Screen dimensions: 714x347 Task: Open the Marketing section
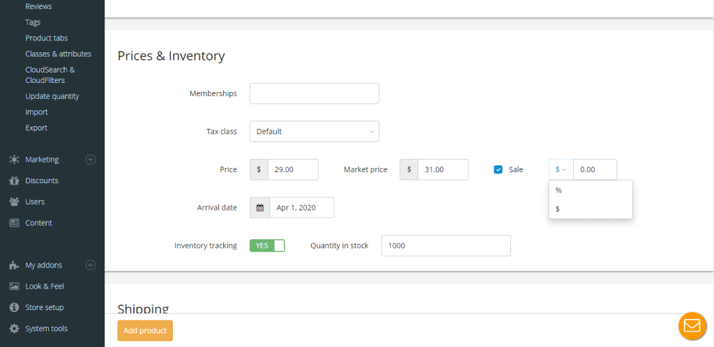pyautogui.click(x=42, y=160)
